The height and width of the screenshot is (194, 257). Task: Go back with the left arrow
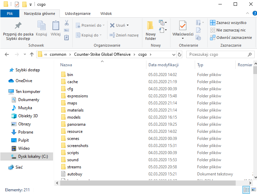(7, 54)
